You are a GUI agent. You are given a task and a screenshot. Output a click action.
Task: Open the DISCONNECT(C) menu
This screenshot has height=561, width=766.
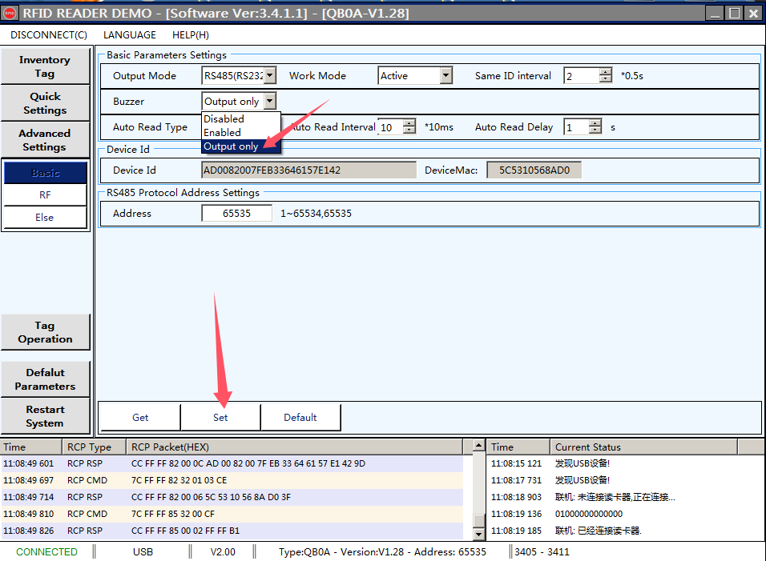tap(49, 35)
